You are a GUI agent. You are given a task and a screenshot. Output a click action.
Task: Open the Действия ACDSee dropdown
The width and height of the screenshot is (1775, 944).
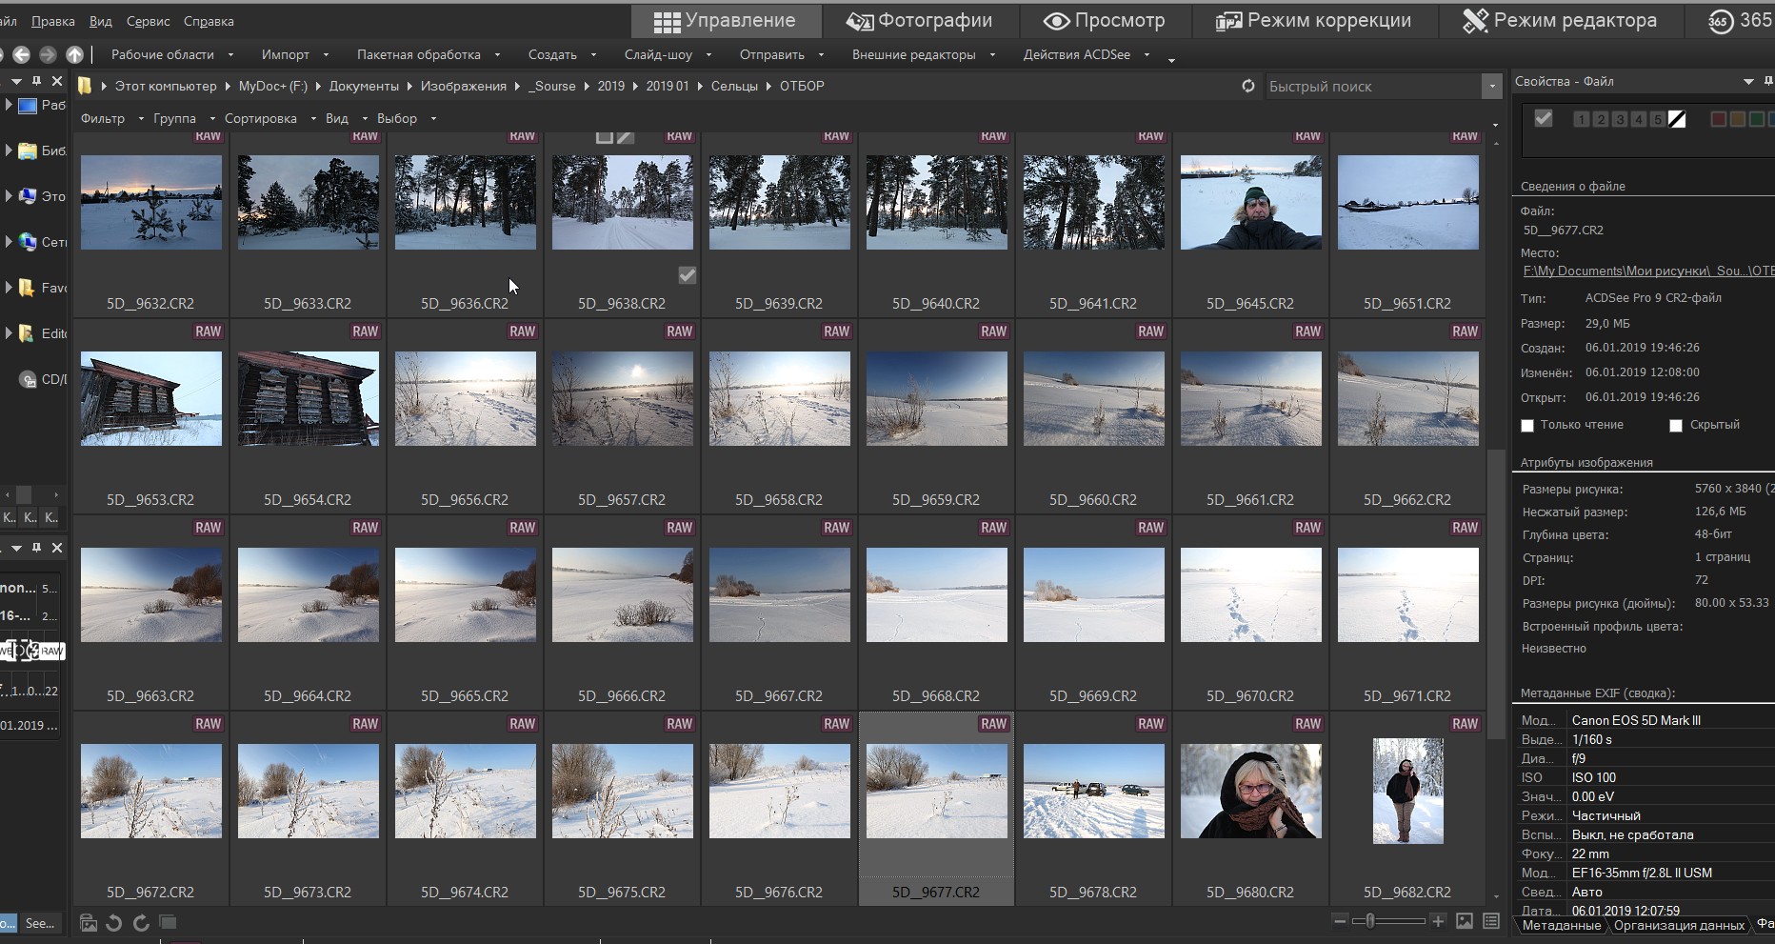pos(1086,55)
